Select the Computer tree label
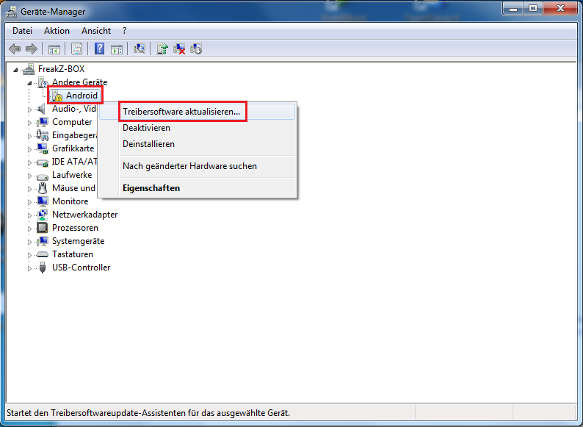Viewport: 583px width, 427px height. [72, 122]
